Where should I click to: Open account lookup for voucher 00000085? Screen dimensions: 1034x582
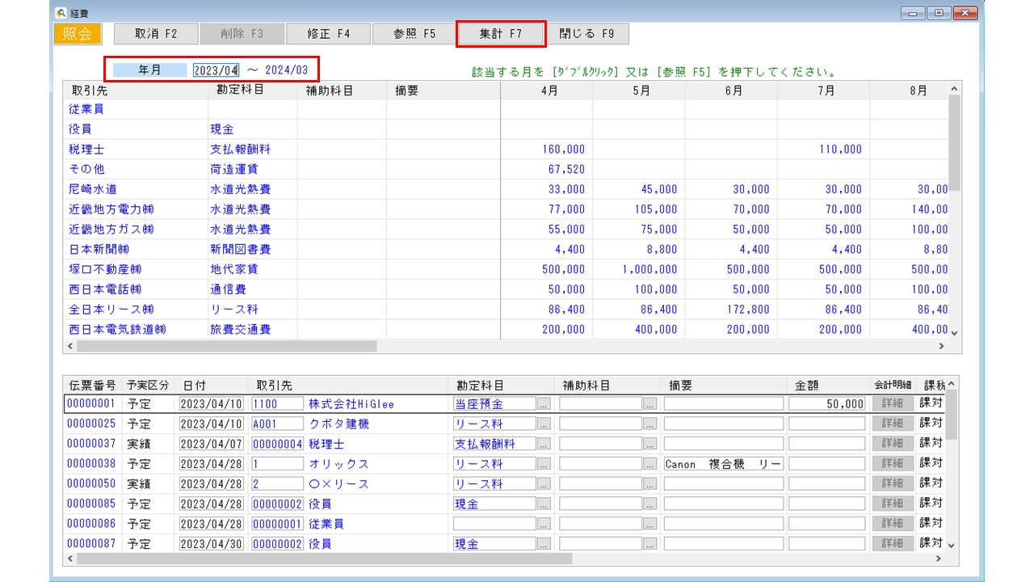tap(544, 504)
